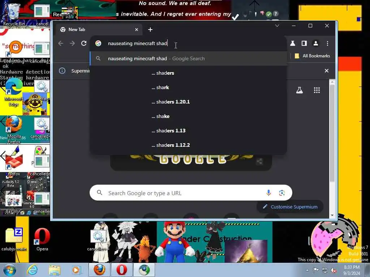Viewport: 370px width, 277px height.
Task: Click the network tray icon
Action: [325, 270]
